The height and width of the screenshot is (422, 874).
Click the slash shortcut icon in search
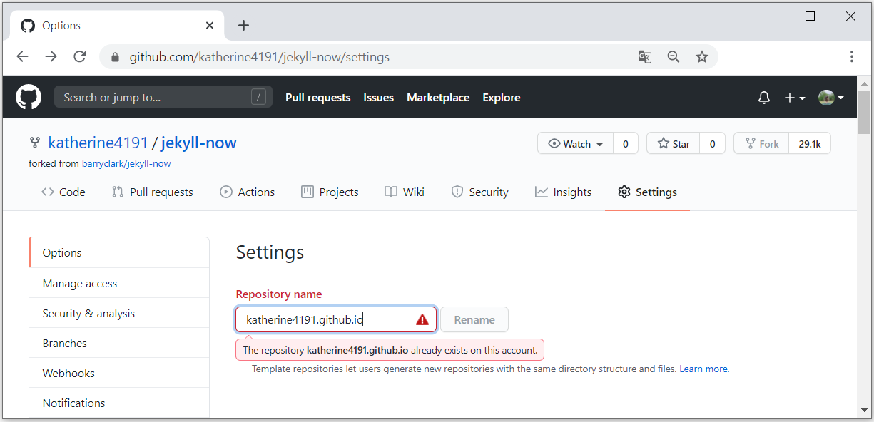coord(258,97)
